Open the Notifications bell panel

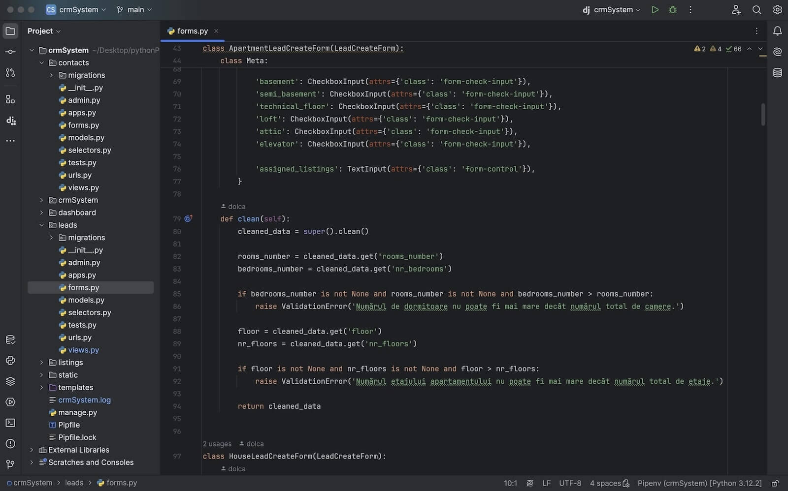coord(777,31)
